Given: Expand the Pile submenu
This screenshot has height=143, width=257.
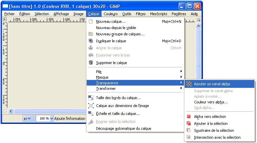Looking at the screenshot, I should [135, 72].
